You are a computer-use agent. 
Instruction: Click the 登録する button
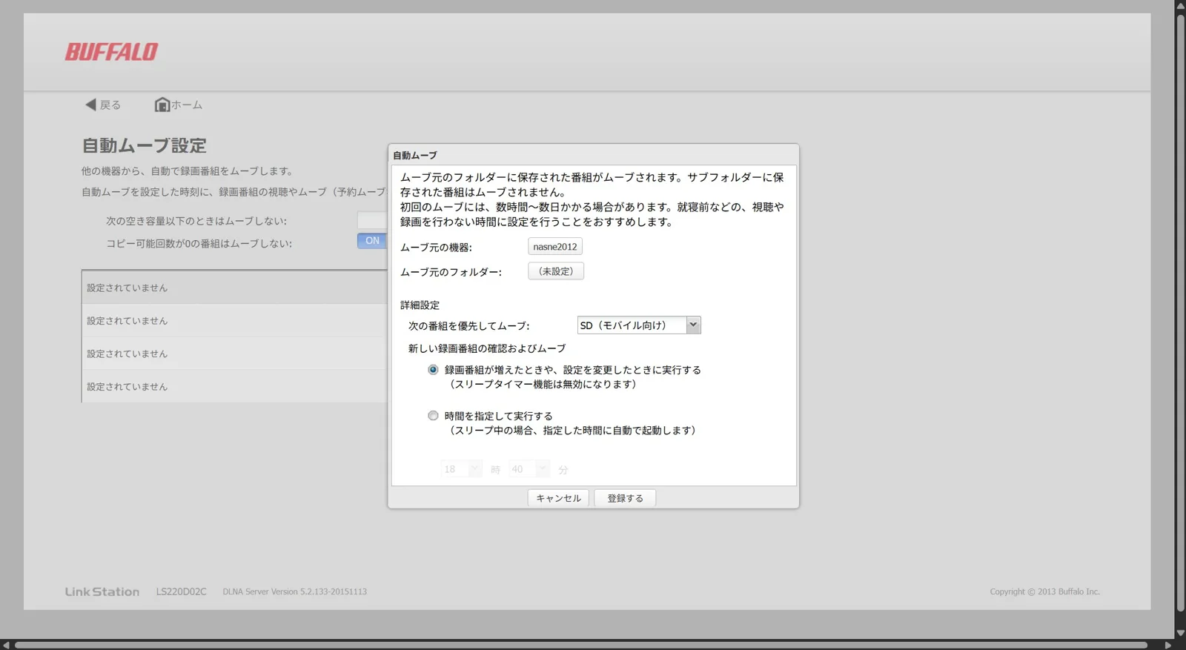(x=625, y=498)
